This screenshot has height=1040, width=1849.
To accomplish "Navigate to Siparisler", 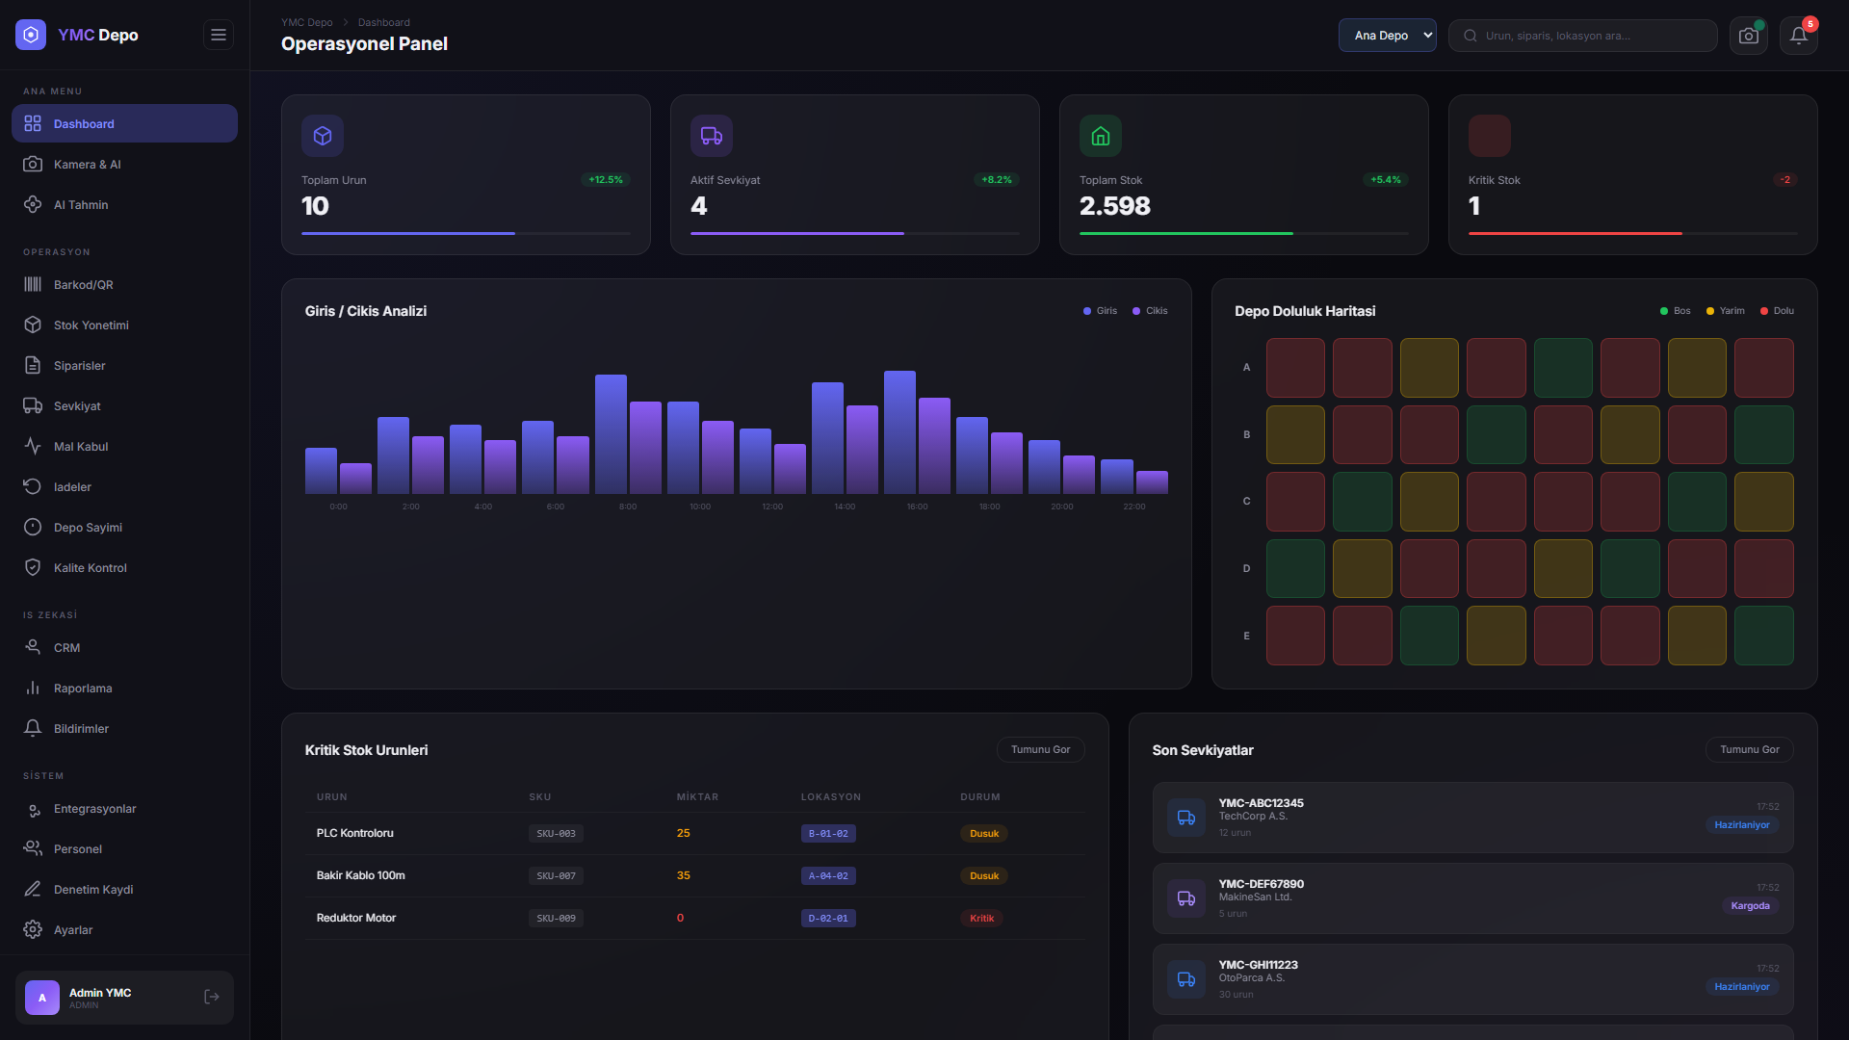I will (x=124, y=365).
